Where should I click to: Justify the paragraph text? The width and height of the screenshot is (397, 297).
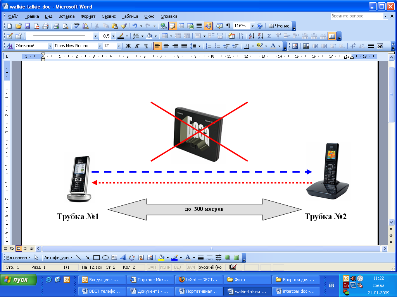(184, 46)
